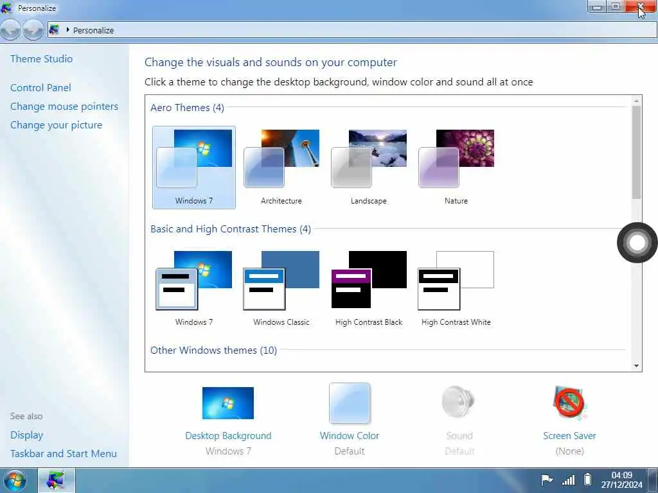Click the themes list scrollbar thumb
The image size is (658, 493).
(636, 153)
